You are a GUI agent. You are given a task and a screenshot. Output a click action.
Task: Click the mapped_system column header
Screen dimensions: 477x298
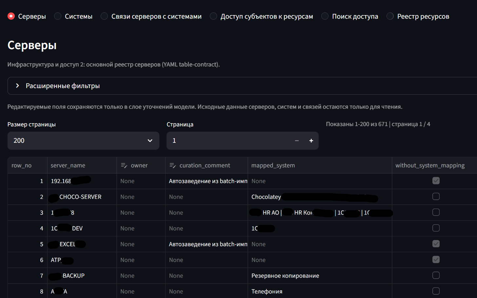click(x=320, y=165)
